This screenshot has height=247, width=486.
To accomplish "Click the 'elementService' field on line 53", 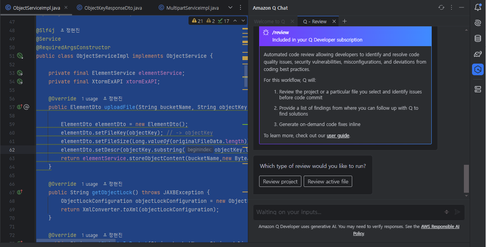I will [x=160, y=73].
